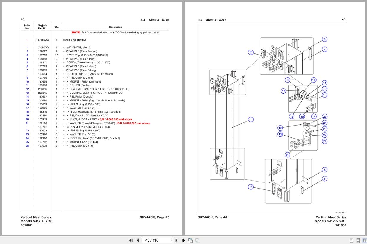
Task: Click the NOTE about DG part numbers
Action: click(x=115, y=32)
